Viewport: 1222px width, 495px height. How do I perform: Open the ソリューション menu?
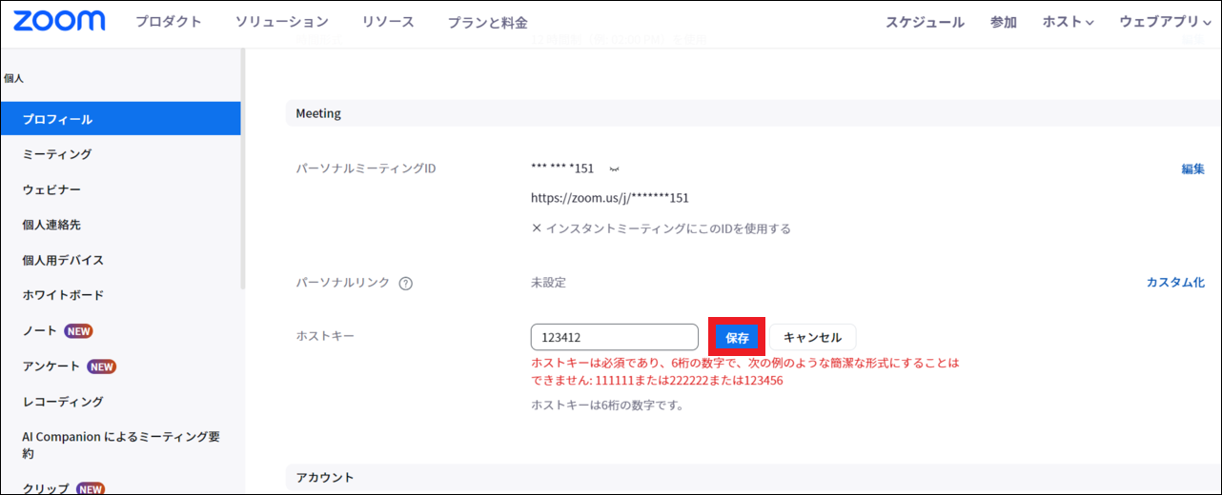282,22
